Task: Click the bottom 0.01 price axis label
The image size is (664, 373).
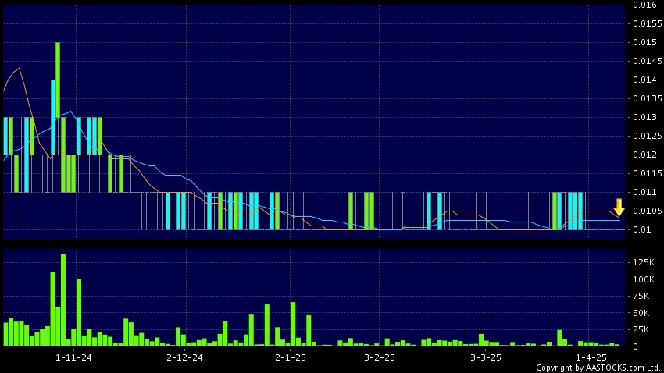Action: (x=642, y=229)
